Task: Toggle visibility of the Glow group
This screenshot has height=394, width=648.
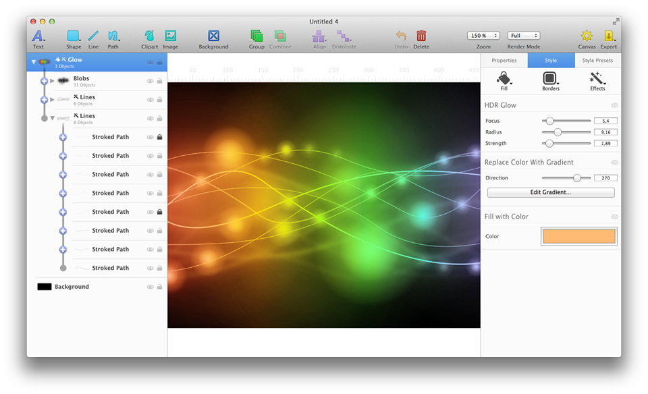Action: (150, 62)
